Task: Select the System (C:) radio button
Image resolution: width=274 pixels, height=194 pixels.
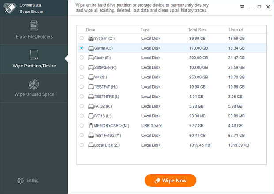Action: pyautogui.click(x=81, y=38)
